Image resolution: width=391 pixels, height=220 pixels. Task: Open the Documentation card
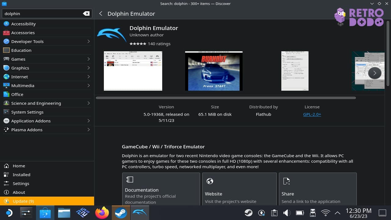161,189
